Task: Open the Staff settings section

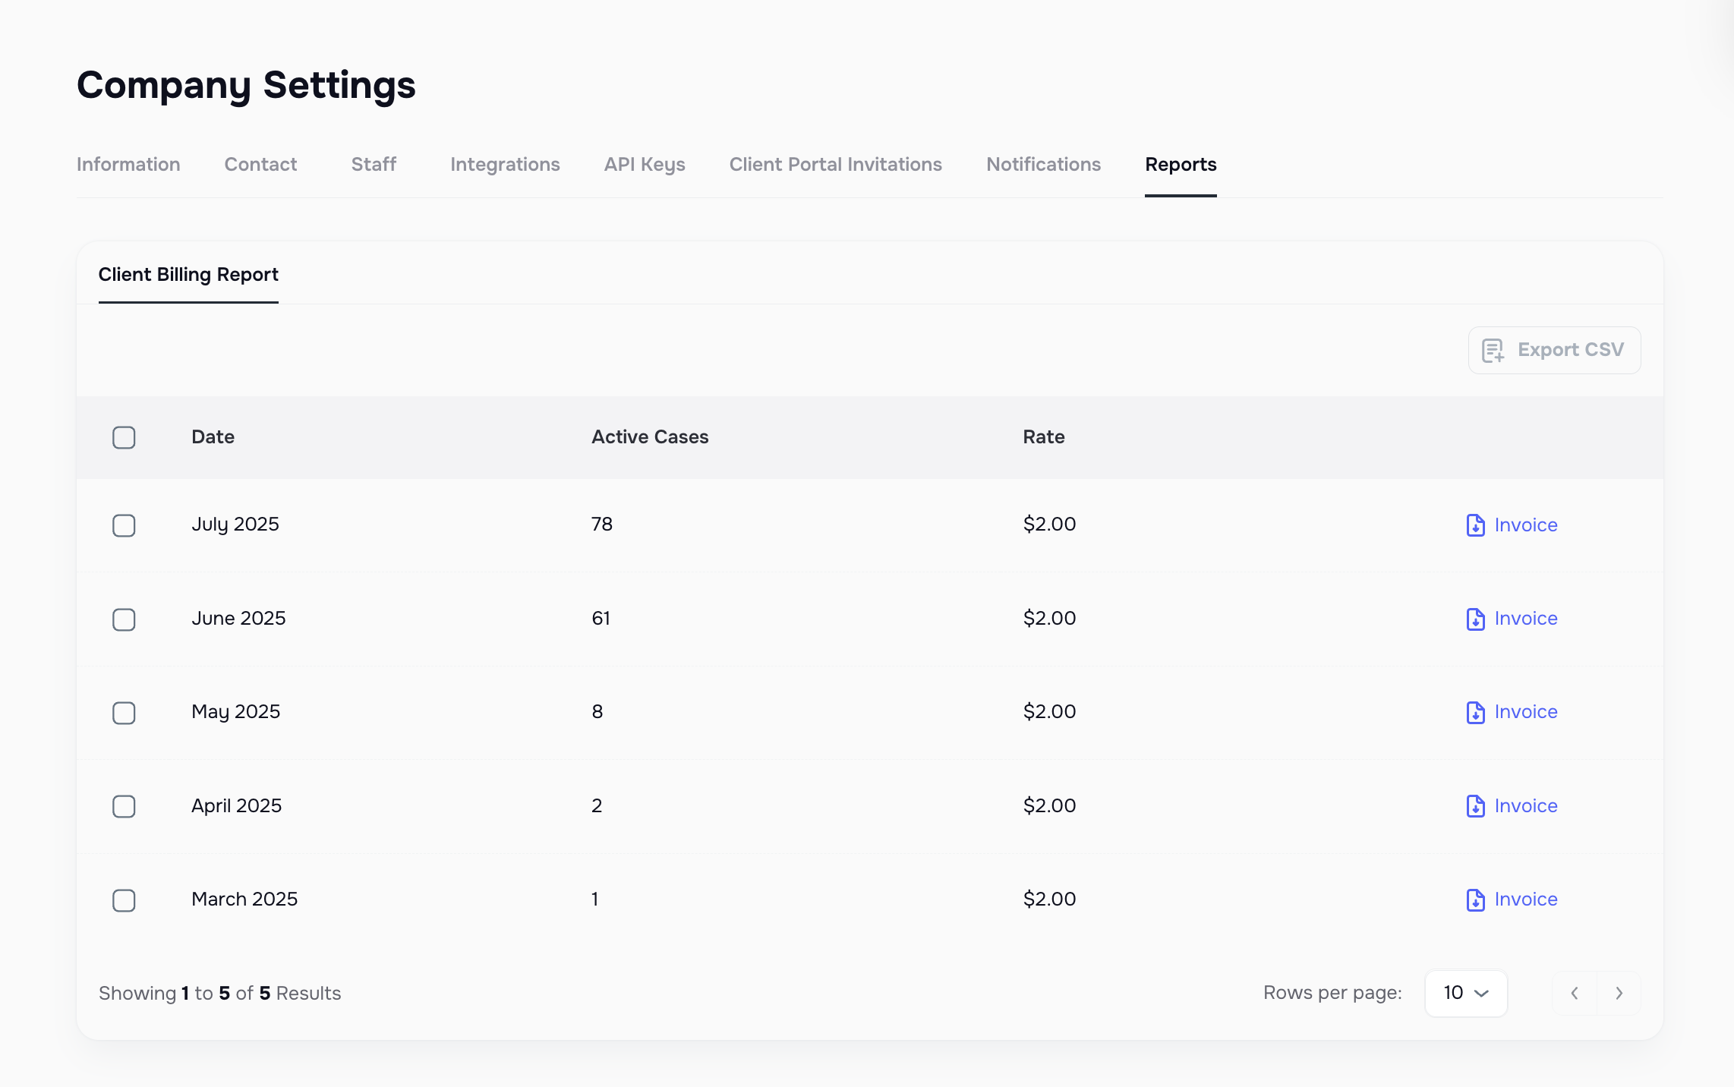Action: click(373, 164)
